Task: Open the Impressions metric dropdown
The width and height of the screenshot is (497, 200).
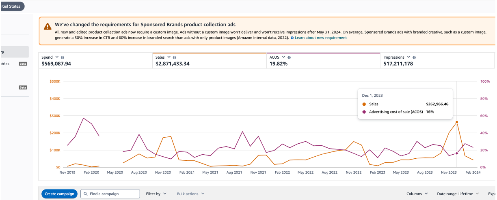Action: pos(408,57)
